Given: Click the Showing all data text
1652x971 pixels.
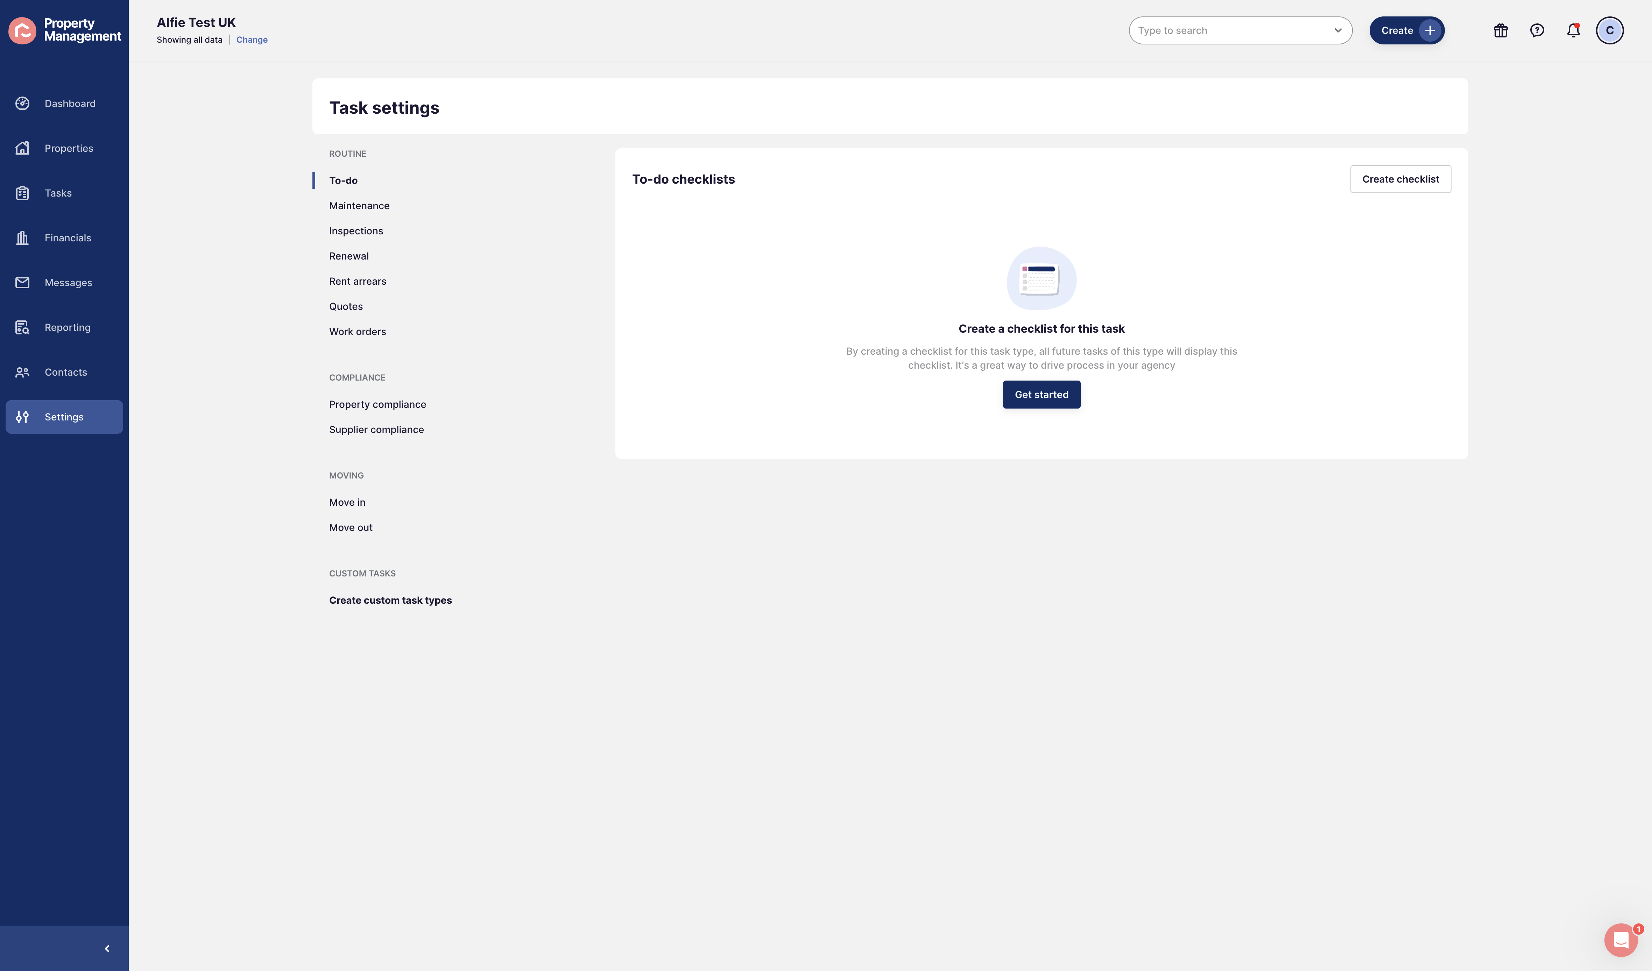Looking at the screenshot, I should [190, 39].
